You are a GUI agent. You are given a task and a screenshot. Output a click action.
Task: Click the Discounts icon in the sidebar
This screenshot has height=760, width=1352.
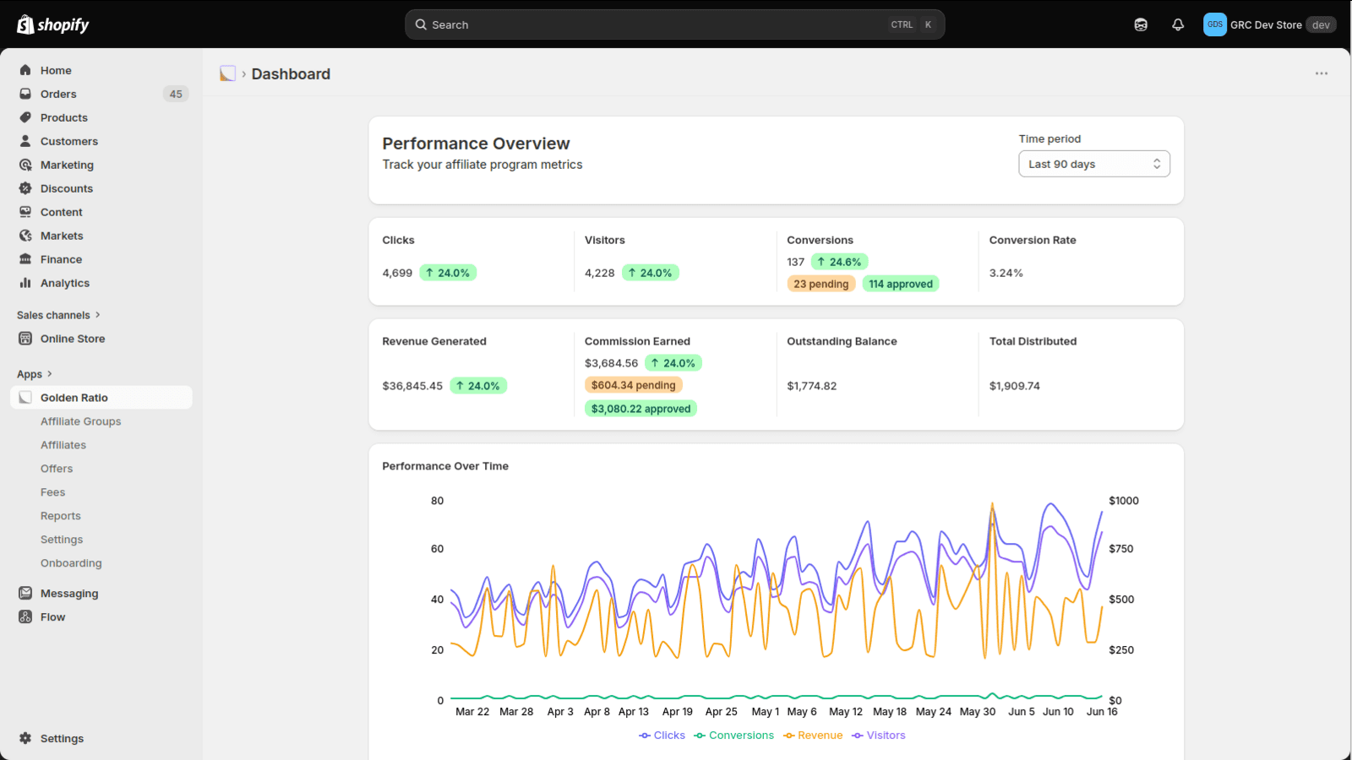click(x=25, y=188)
